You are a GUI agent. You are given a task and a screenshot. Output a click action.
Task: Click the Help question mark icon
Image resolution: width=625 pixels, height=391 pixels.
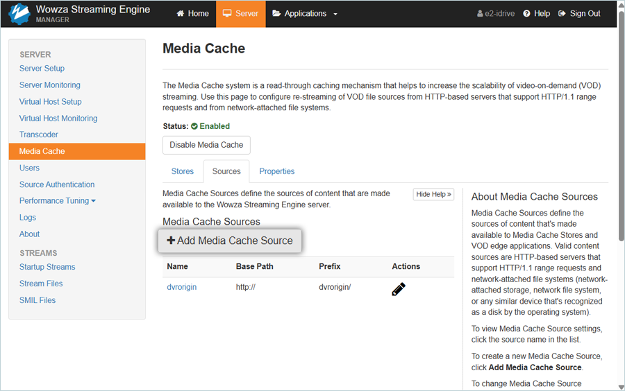(x=526, y=14)
